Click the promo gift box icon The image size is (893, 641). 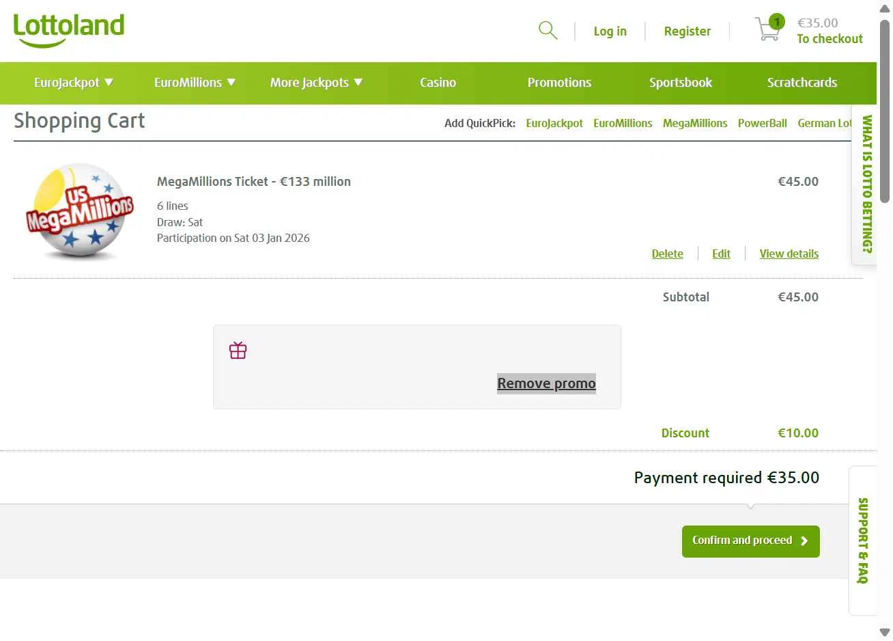[238, 351]
